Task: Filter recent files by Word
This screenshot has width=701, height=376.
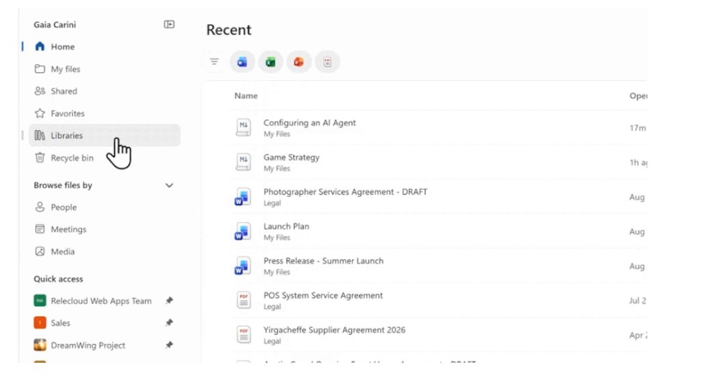Action: [242, 62]
